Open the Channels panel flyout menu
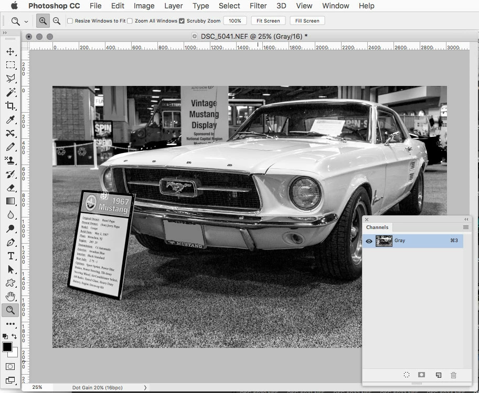The height and width of the screenshot is (393, 479). pyautogui.click(x=465, y=227)
